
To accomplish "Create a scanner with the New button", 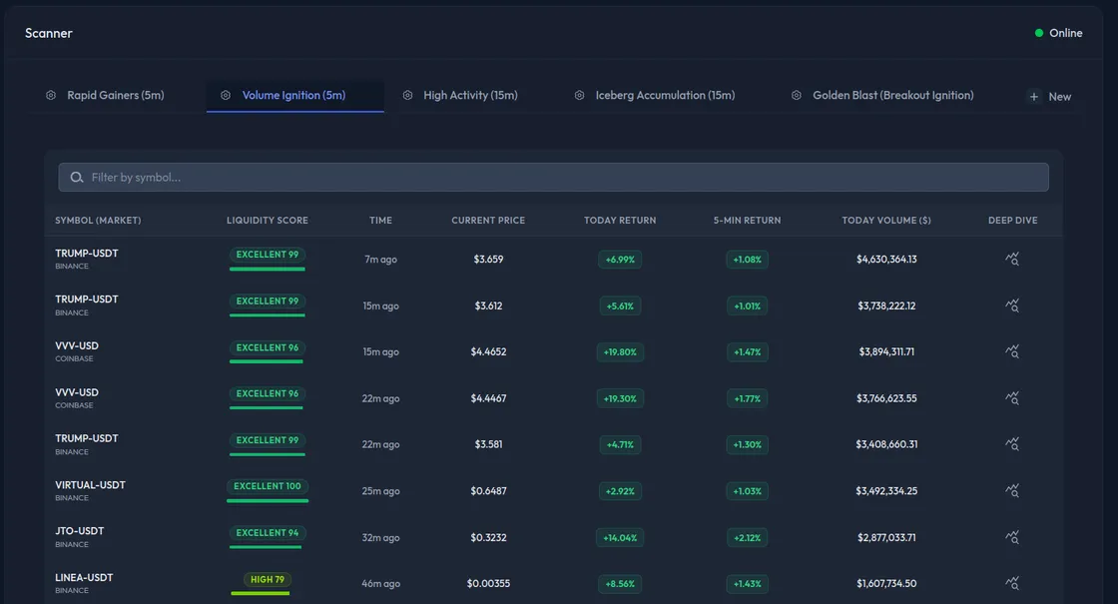I will coord(1049,96).
